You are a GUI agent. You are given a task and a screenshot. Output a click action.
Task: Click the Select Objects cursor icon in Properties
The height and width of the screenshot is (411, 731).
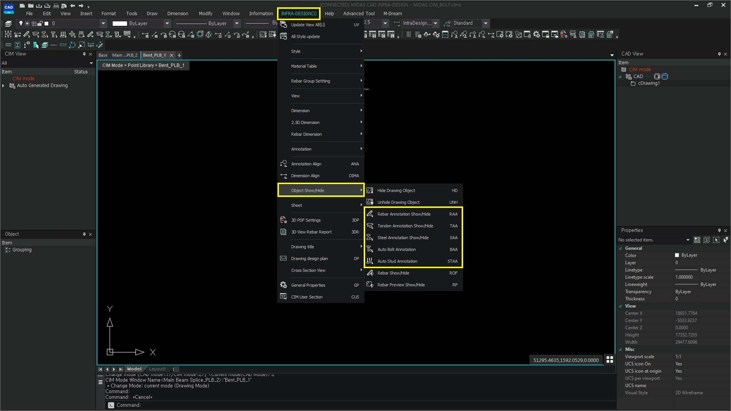716,240
